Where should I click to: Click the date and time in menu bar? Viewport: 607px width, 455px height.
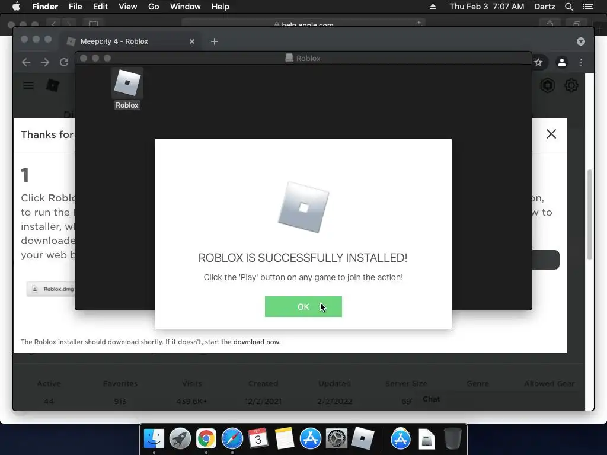pos(487,7)
